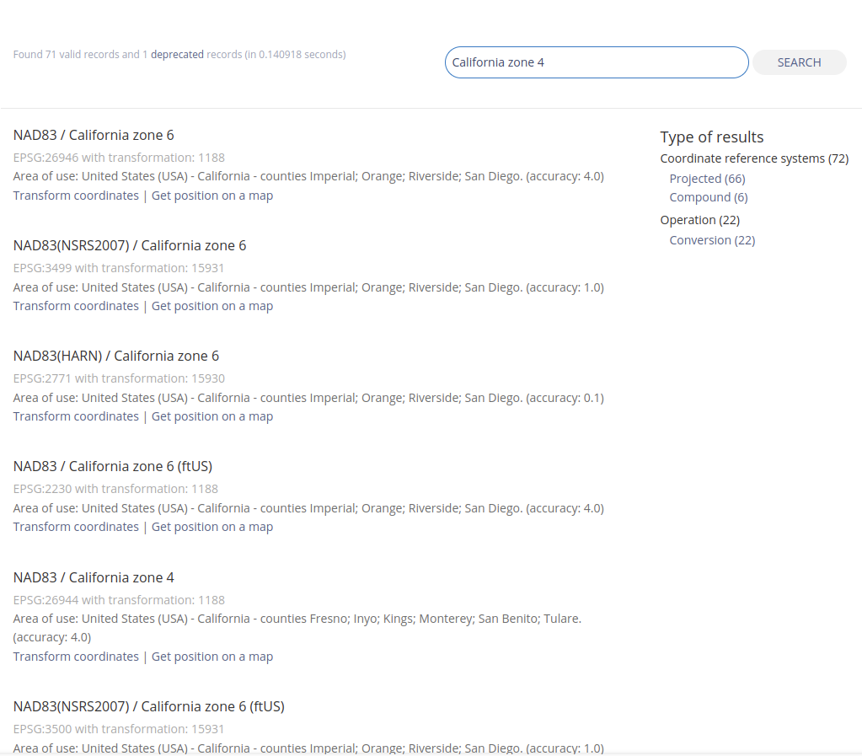The height and width of the screenshot is (756, 862).
Task: Get position on a map for EPSG:26946
Action: [x=212, y=196]
